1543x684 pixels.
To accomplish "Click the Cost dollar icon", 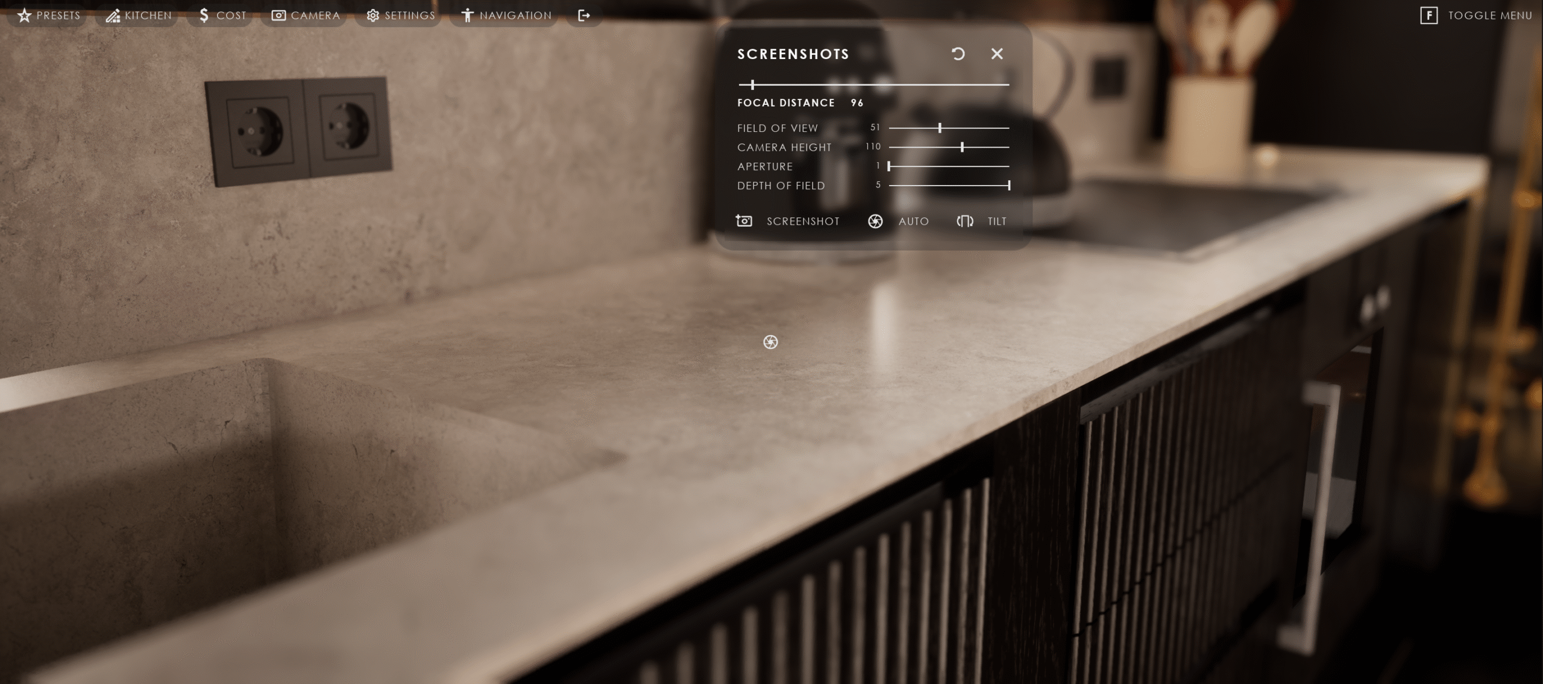I will (x=204, y=15).
